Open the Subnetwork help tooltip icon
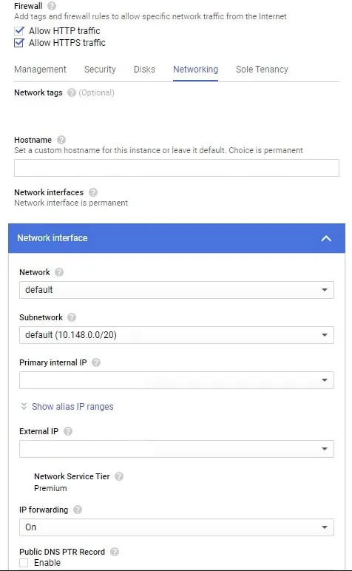Image resolution: width=352 pixels, height=571 pixels. [x=72, y=317]
